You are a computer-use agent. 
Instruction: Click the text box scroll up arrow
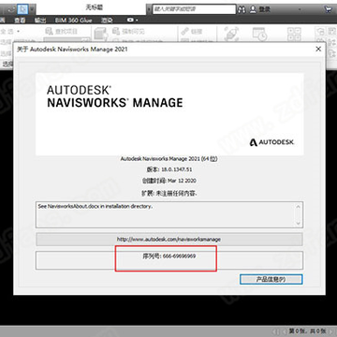point(299,207)
